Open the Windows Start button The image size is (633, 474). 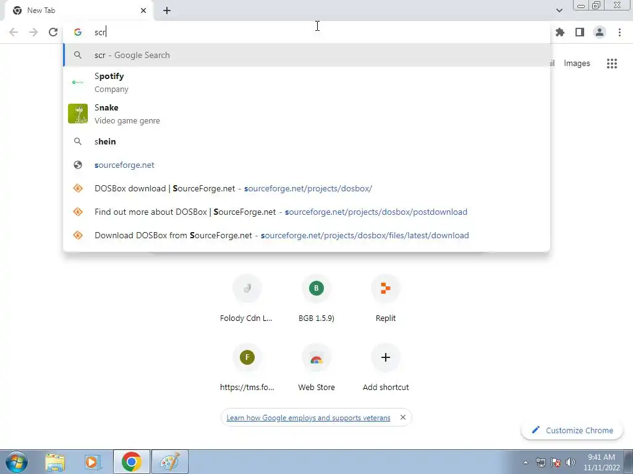pos(17,462)
